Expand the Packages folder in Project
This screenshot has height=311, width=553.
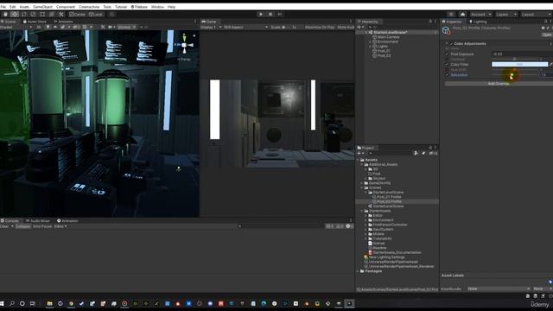coord(358,271)
